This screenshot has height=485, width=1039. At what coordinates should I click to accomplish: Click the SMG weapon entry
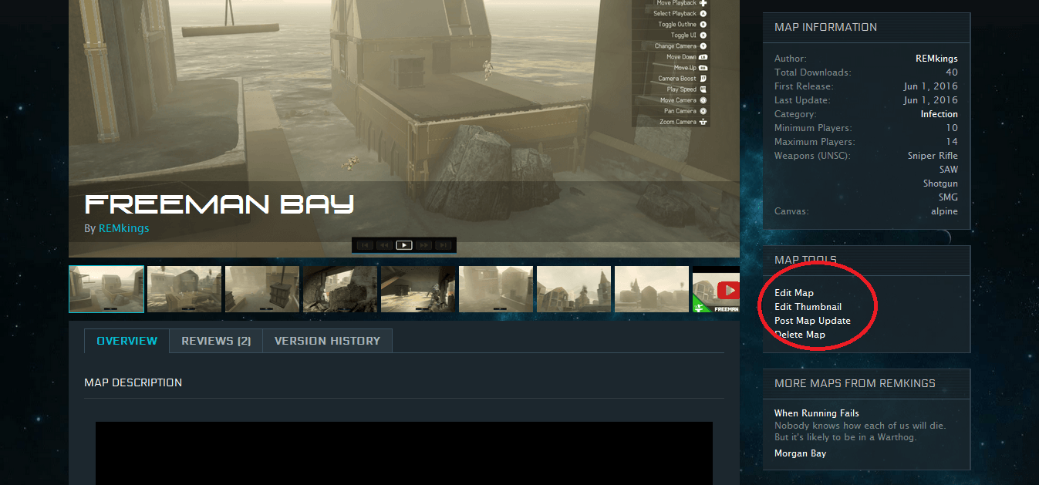(947, 197)
